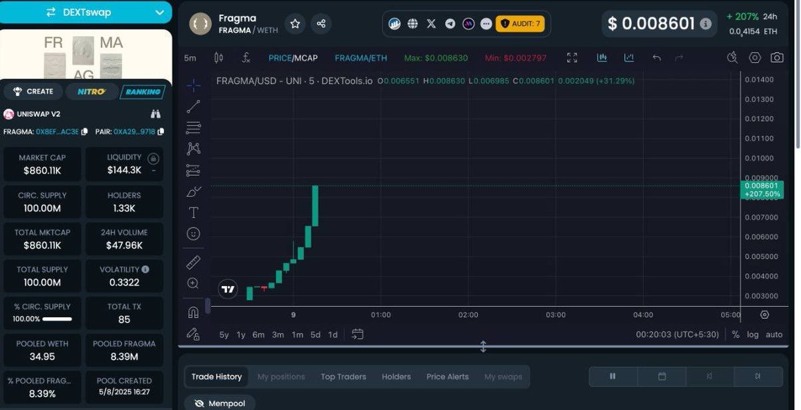Set chart range to 5y

(x=224, y=335)
